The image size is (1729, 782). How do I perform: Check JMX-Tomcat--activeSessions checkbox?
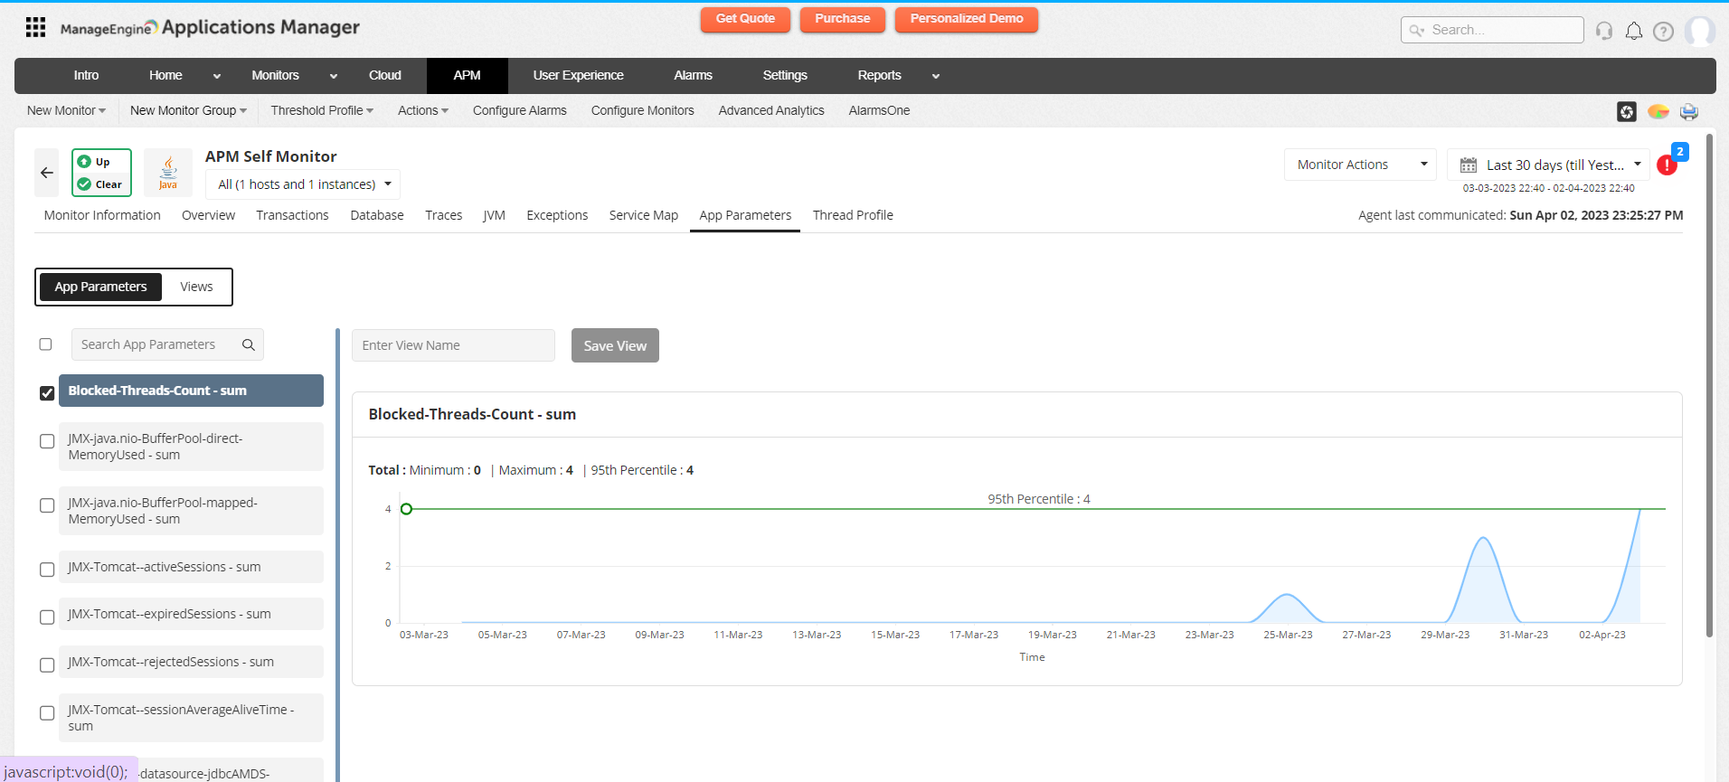pos(47,570)
